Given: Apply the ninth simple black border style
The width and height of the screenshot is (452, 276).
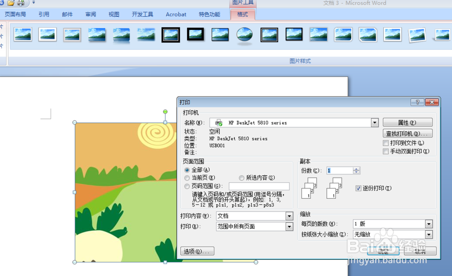Looking at the screenshot, I should pyautogui.click(x=220, y=35).
